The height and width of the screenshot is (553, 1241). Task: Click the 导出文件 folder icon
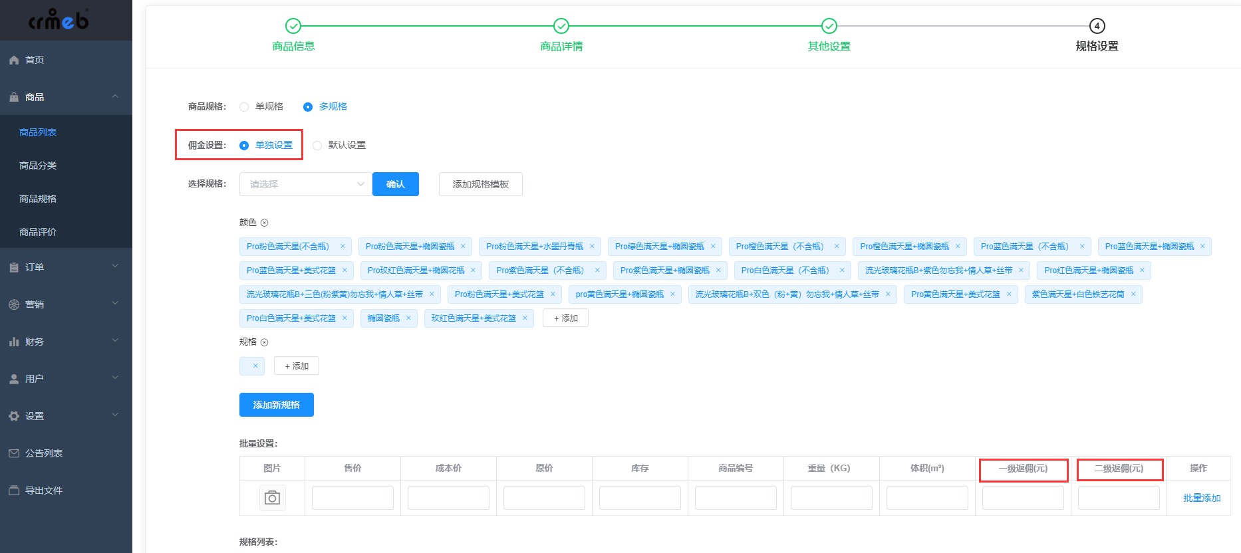[14, 491]
